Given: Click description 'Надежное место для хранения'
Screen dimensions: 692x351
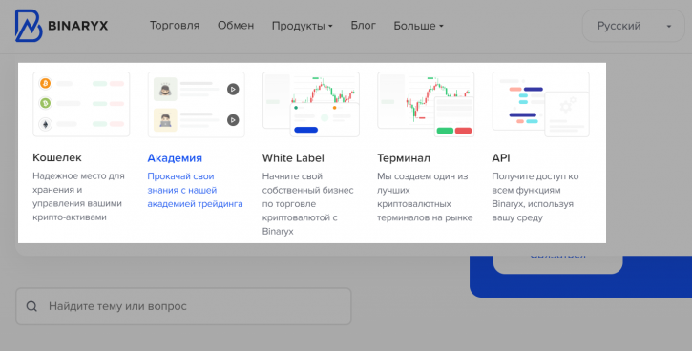Looking at the screenshot, I should click(x=78, y=196).
